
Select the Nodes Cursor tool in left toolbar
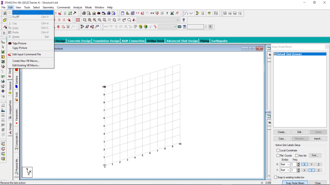(x=3, y=42)
